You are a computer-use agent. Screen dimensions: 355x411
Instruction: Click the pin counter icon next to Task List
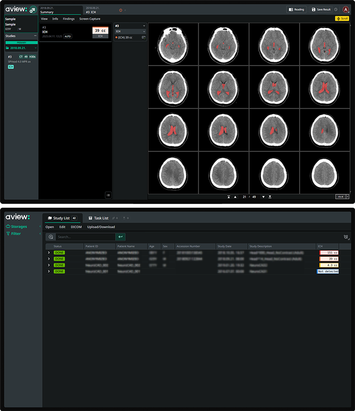point(114,218)
